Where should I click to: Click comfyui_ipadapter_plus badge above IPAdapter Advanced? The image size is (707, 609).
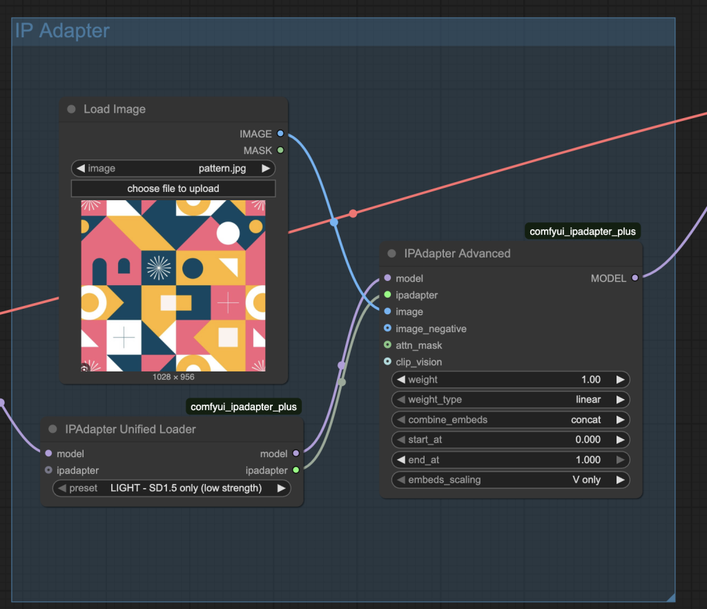tap(583, 231)
